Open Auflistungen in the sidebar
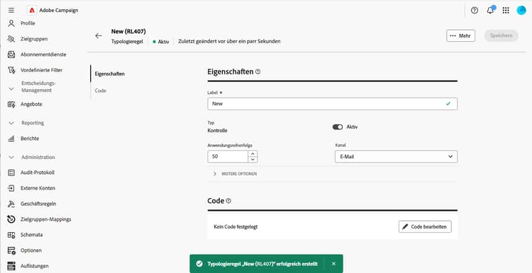This screenshot has height=273, width=532. 34,266
